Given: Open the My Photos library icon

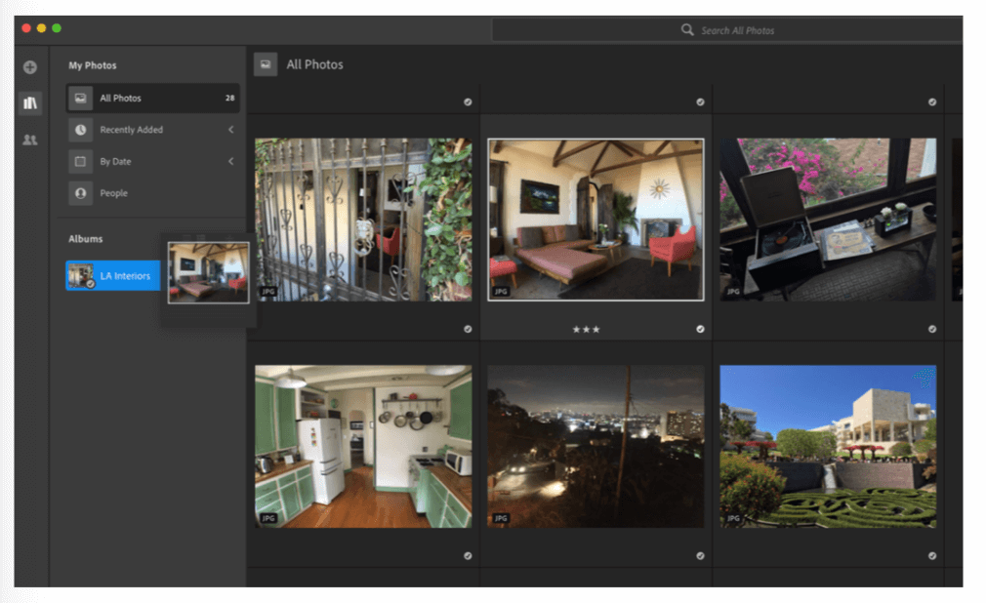Looking at the screenshot, I should pyautogui.click(x=30, y=102).
